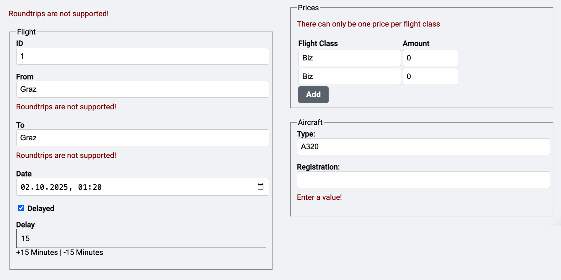This screenshot has width=561, height=280.
Task: Click the Delayed checkbox label text
Action: click(41, 209)
